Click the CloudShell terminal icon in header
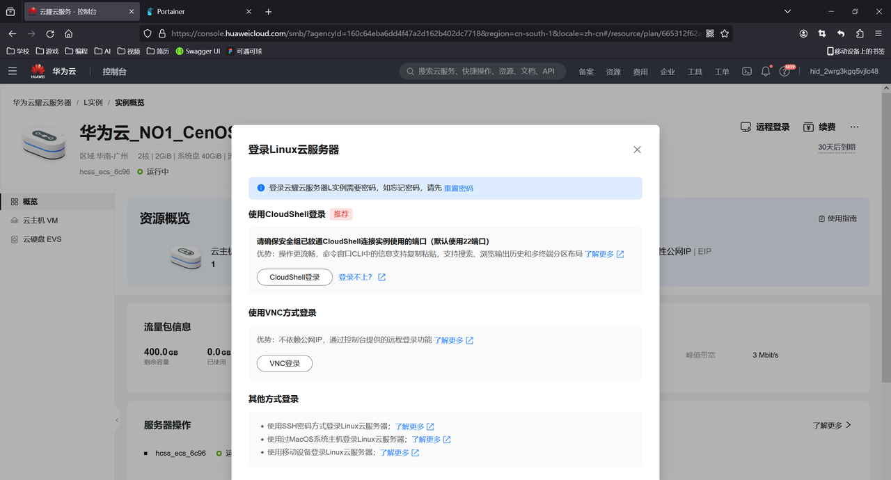 click(x=747, y=71)
